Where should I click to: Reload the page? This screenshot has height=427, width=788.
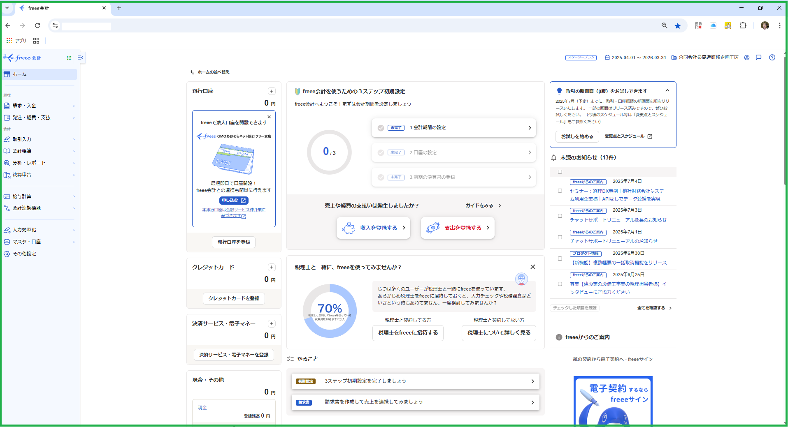37,25
